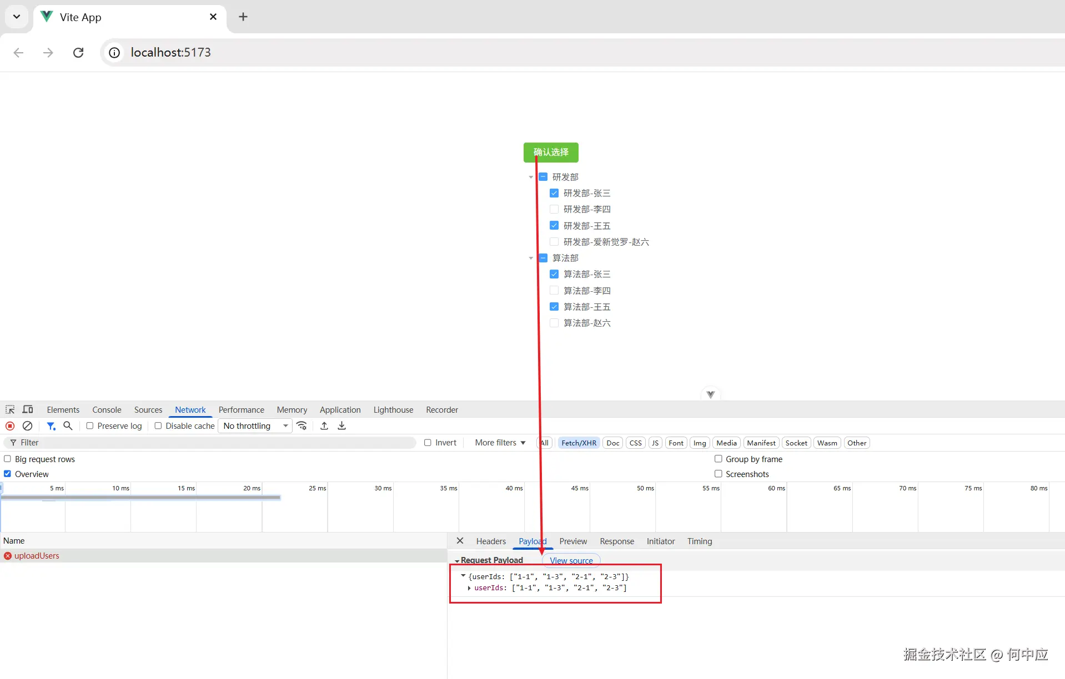Viewport: 1065px width, 679px height.
Task: Open a new browser tab
Action: pos(243,17)
